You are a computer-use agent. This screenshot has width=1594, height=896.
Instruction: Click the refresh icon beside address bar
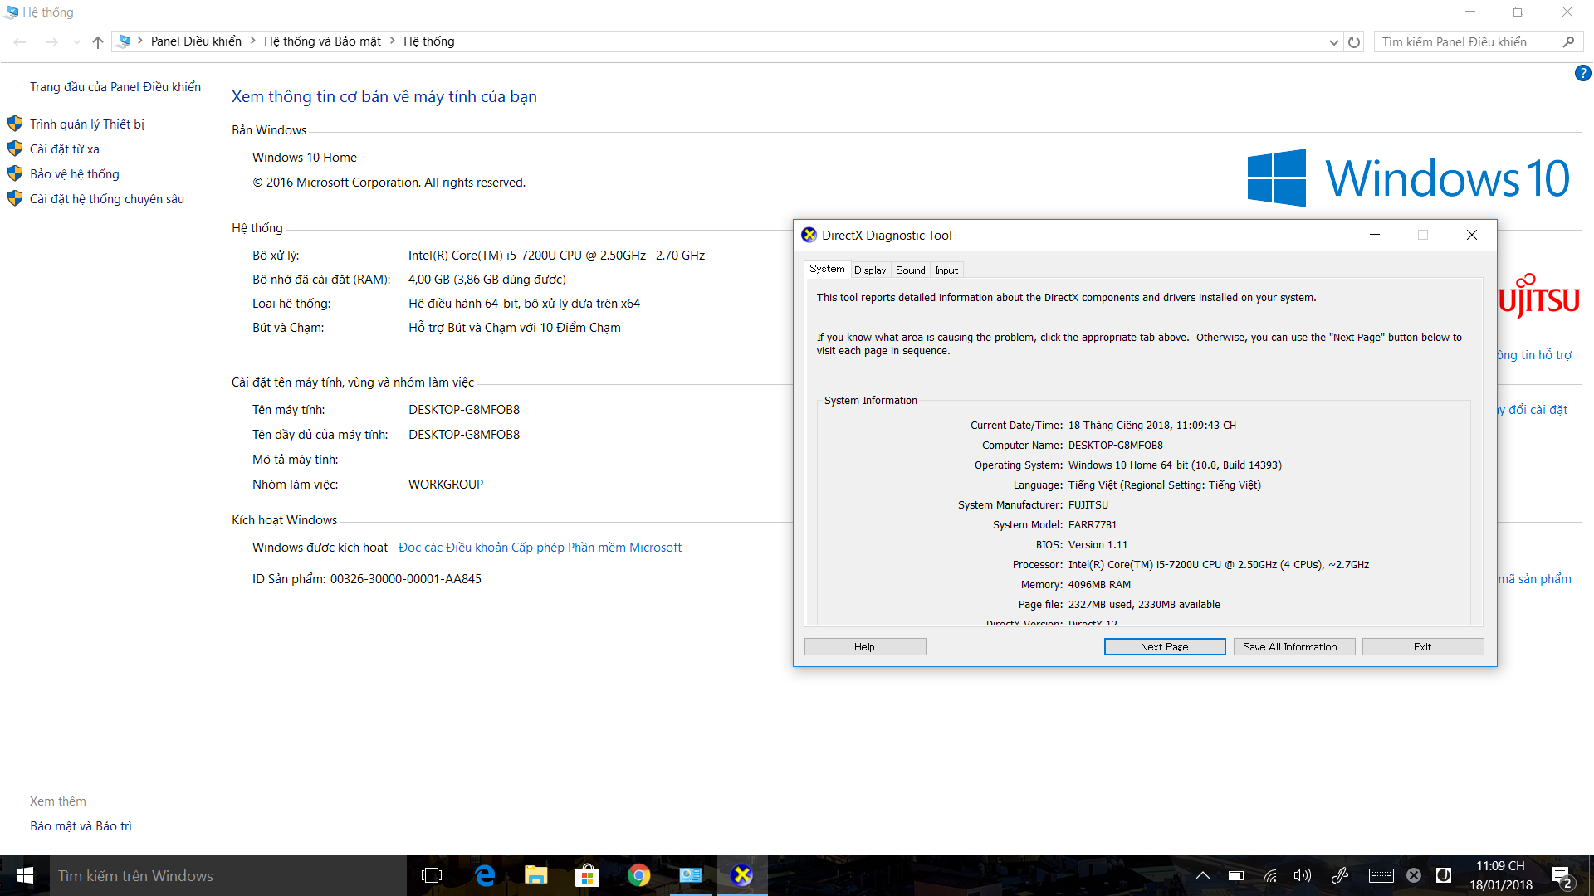1354,41
